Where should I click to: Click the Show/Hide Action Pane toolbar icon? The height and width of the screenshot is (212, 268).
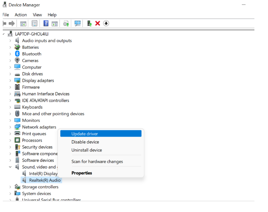55,23
